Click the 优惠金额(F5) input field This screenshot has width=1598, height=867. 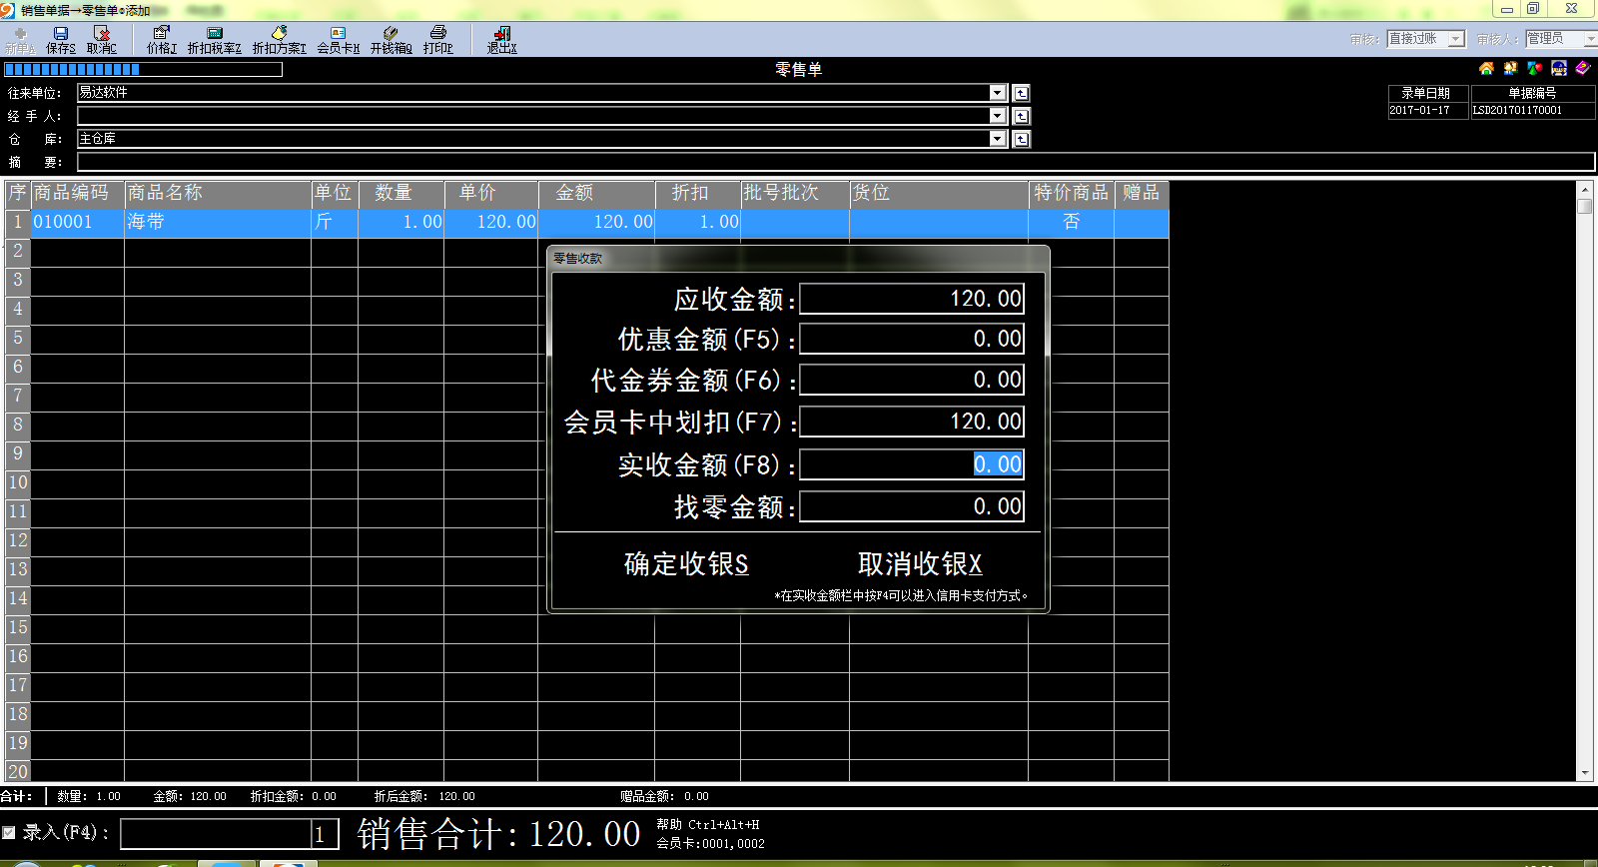911,340
